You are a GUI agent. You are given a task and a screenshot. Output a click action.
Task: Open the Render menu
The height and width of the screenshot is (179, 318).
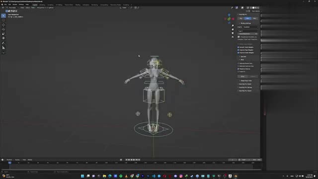[x=15, y=4]
